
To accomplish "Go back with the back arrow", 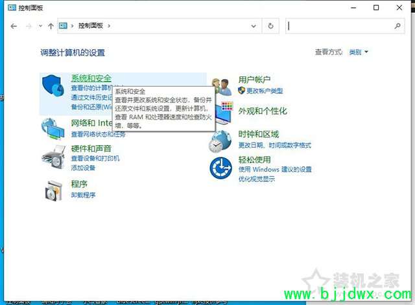I will click(14, 26).
